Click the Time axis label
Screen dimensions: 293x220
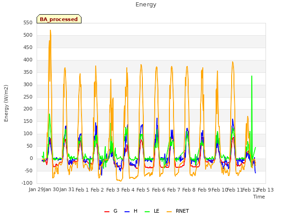pyautogui.click(x=259, y=197)
